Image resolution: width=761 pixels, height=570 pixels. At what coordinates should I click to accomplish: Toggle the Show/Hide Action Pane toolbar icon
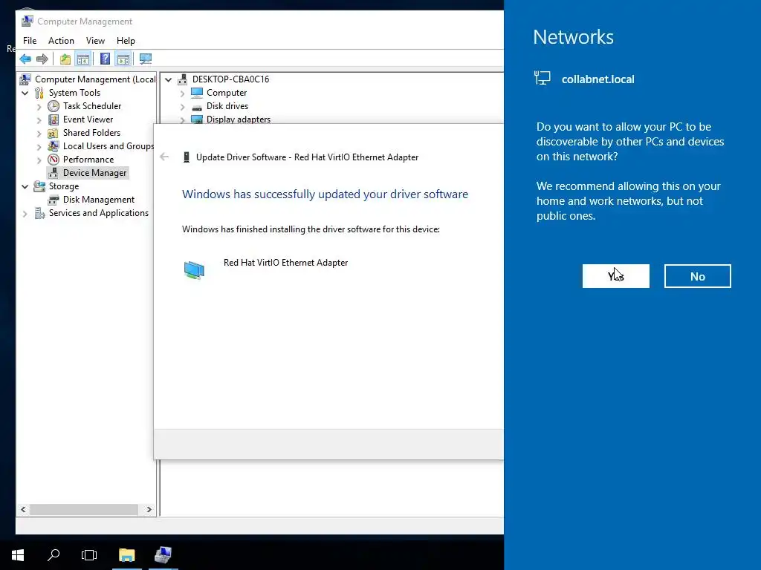tap(123, 59)
